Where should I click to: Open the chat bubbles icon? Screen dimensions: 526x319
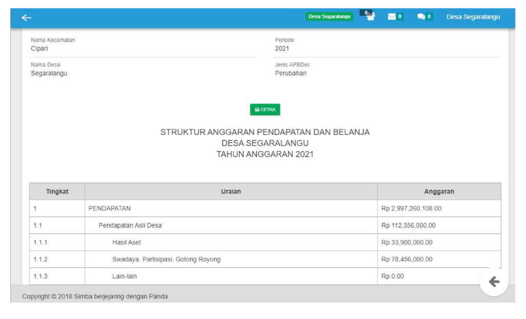(424, 16)
